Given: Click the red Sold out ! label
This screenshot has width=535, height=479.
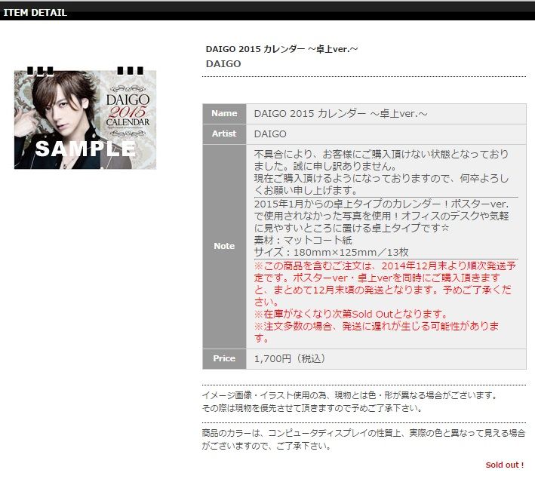Looking at the screenshot, I should click(x=505, y=465).
